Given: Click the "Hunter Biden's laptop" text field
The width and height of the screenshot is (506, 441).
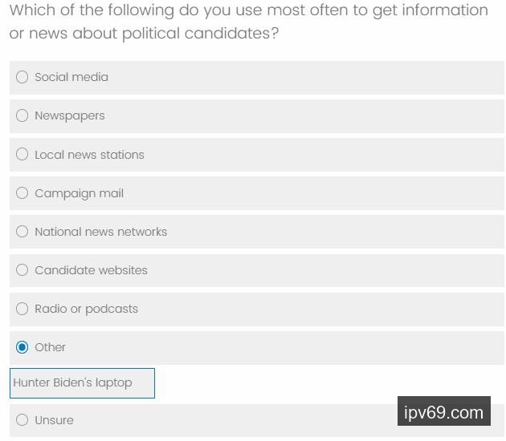Looking at the screenshot, I should (82, 383).
